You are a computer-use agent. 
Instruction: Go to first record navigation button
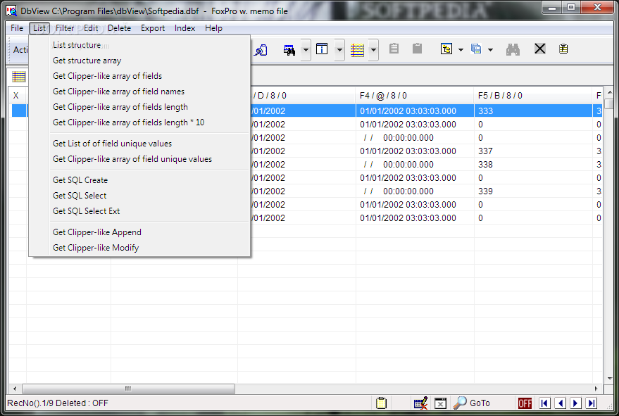[544, 403]
